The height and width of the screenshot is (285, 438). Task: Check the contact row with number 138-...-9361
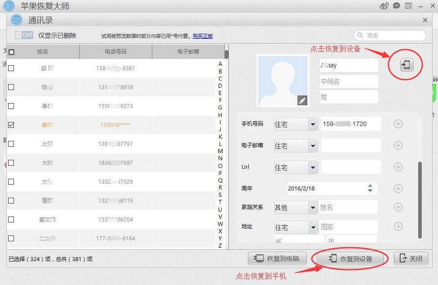coord(11,68)
